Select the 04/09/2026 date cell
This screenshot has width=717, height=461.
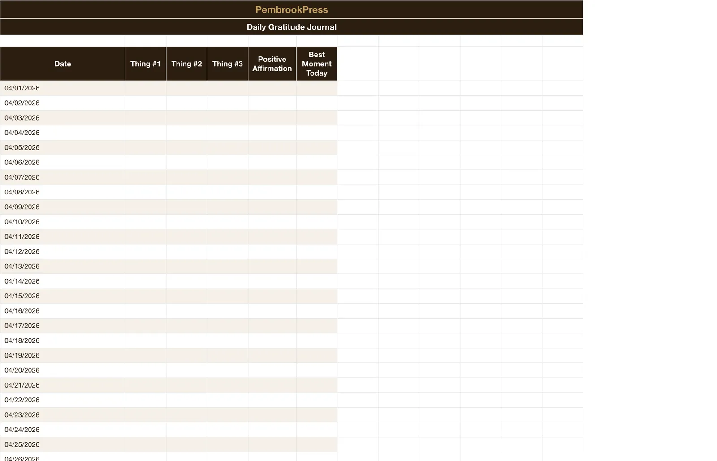(63, 207)
